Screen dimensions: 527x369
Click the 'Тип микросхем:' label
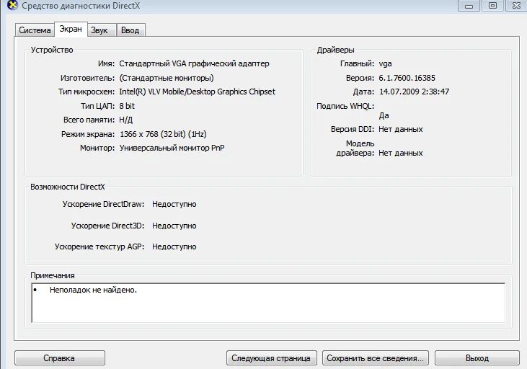point(87,92)
